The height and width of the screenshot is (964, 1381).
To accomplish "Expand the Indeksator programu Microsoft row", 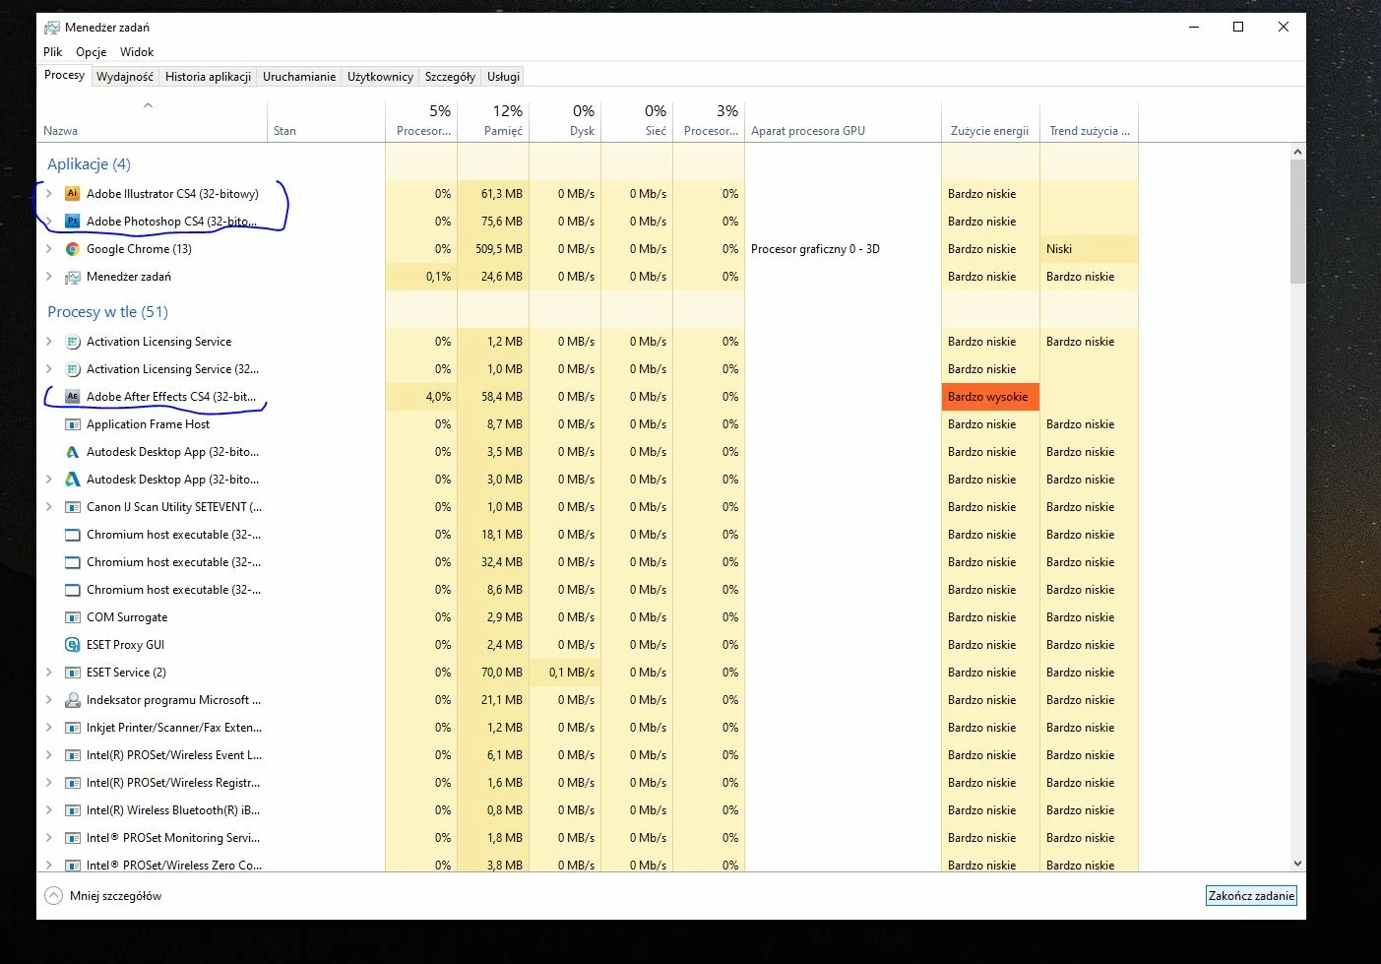I will [49, 700].
